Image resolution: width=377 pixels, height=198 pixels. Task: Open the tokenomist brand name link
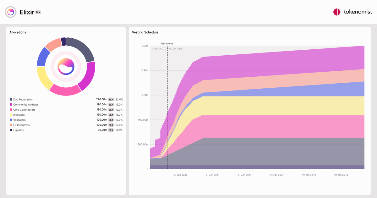pyautogui.click(x=358, y=12)
